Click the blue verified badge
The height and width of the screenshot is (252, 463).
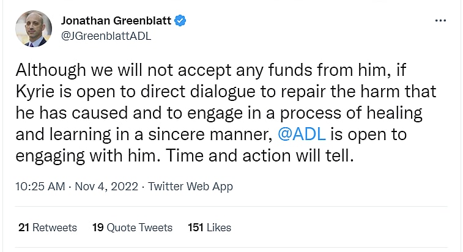pos(180,21)
